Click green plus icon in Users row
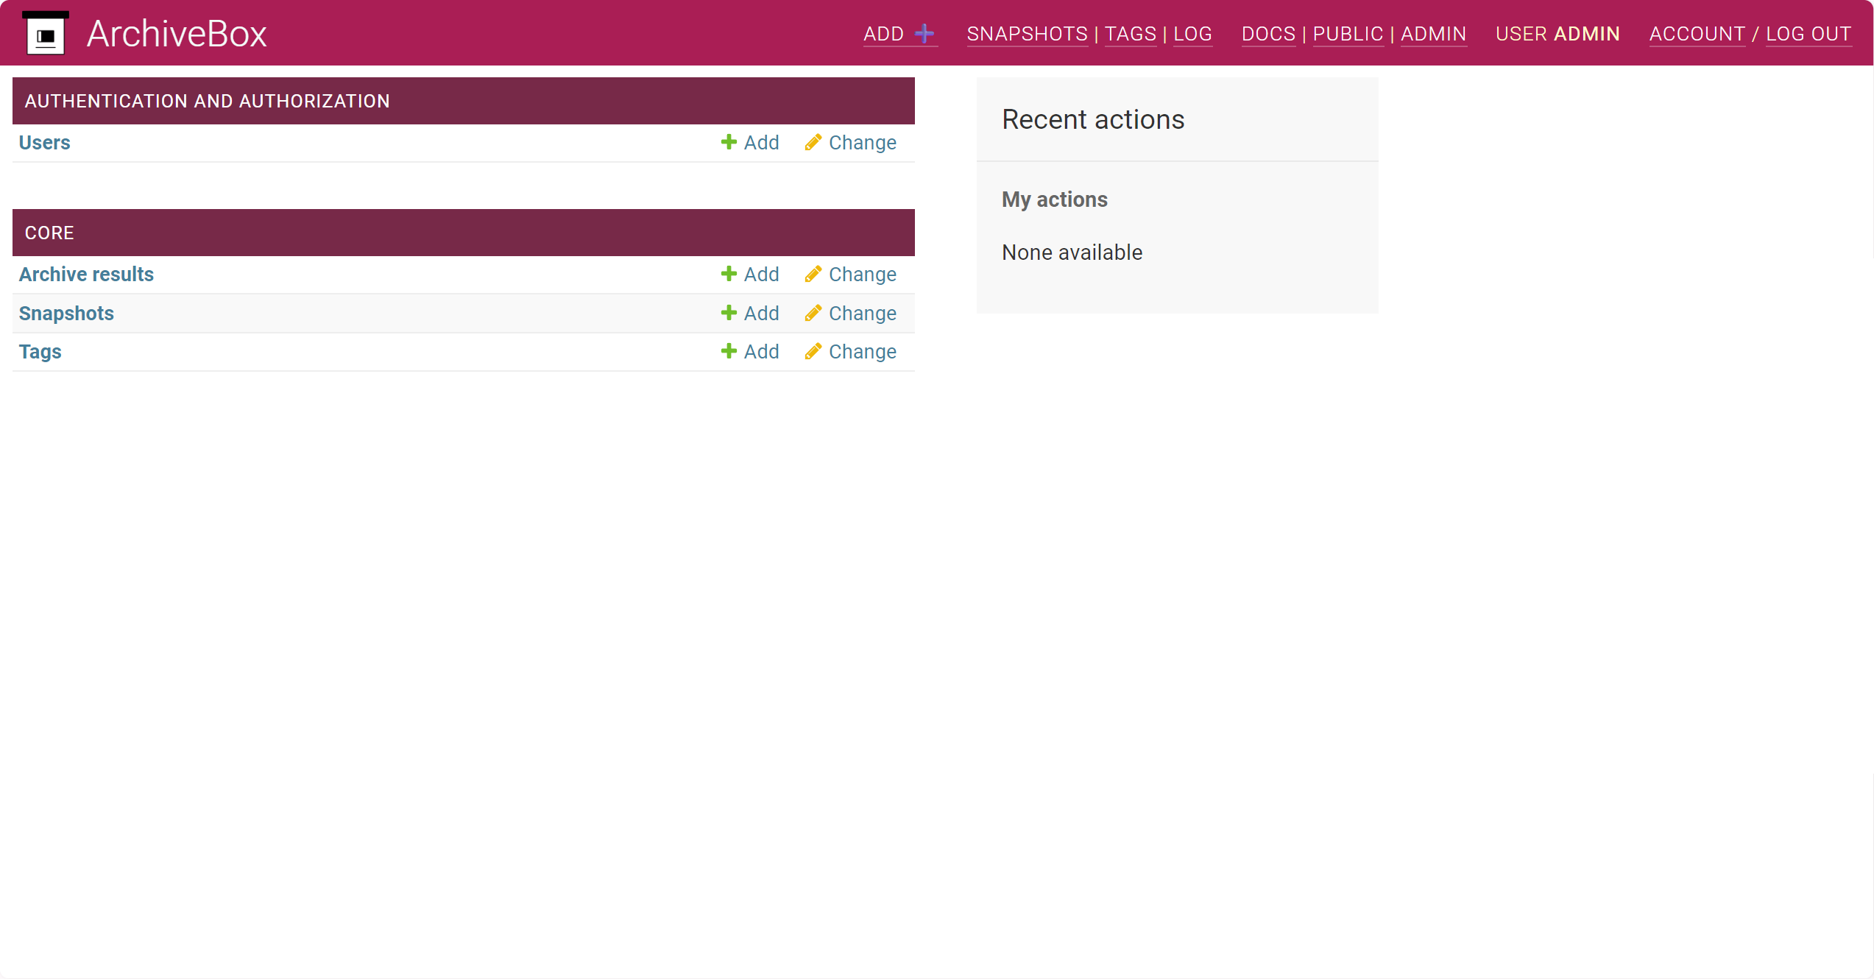Viewport: 1874px width, 979px height. pyautogui.click(x=729, y=142)
